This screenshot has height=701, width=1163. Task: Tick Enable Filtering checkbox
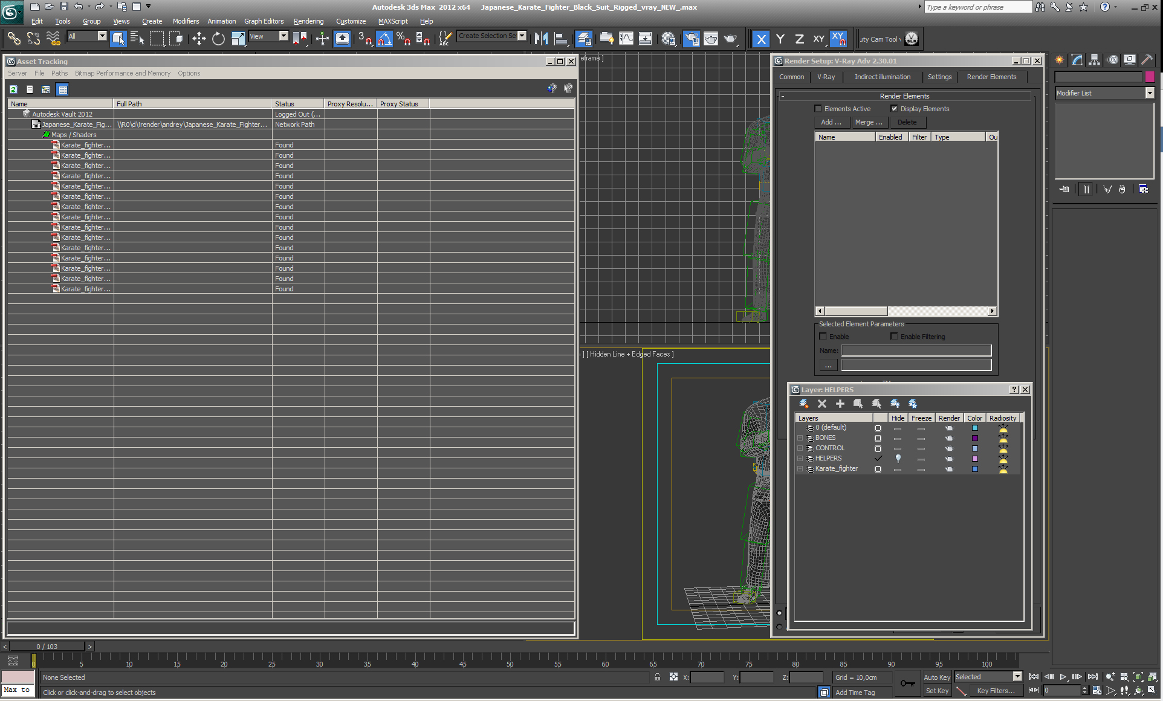tap(894, 337)
